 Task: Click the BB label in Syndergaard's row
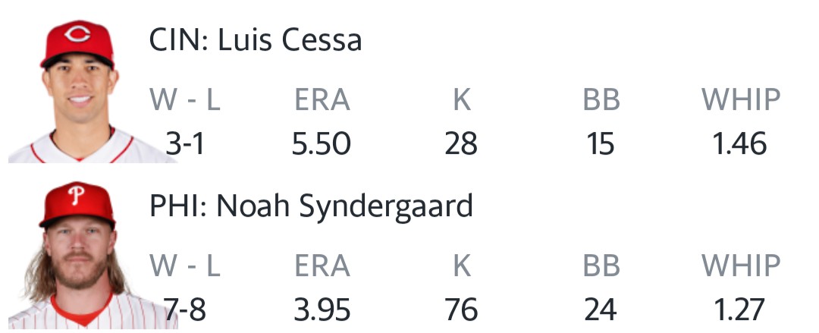click(x=601, y=266)
